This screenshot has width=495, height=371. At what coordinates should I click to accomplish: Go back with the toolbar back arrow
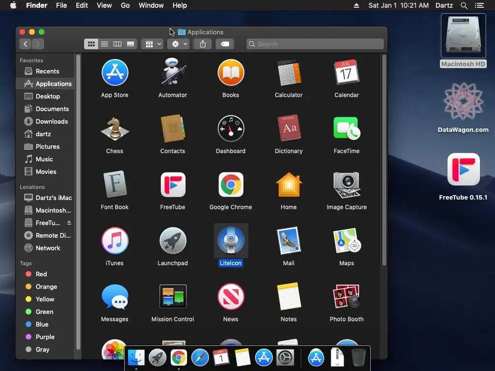point(25,44)
